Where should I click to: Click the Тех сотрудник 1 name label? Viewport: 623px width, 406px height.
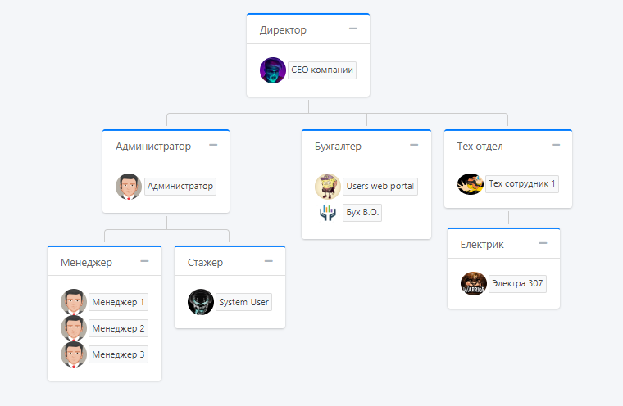[522, 184]
